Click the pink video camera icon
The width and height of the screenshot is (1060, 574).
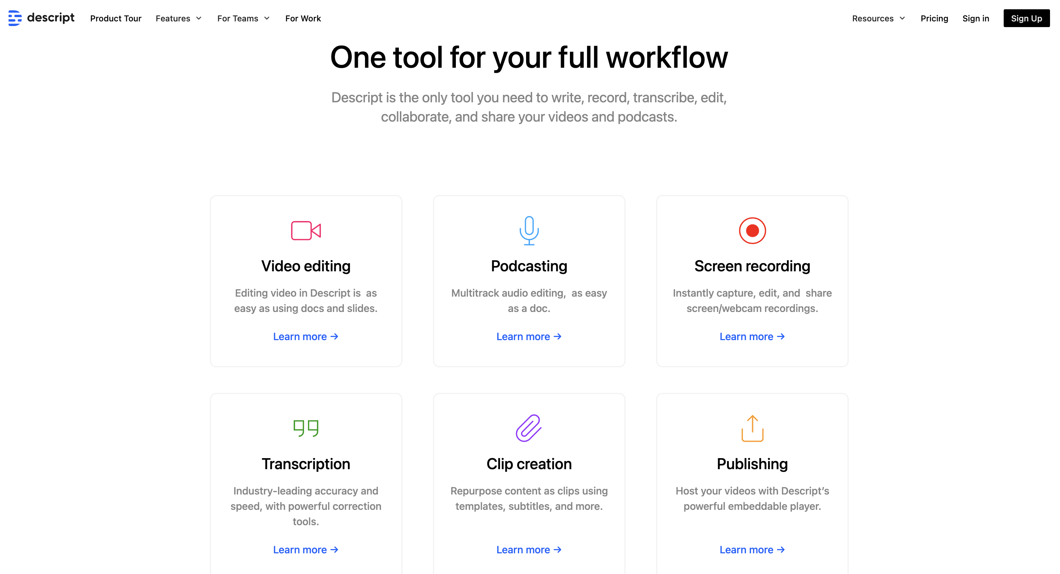306,230
